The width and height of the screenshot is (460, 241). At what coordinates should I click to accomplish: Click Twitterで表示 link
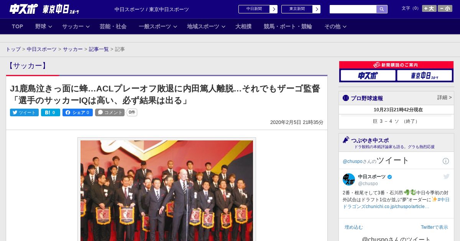[434, 227]
